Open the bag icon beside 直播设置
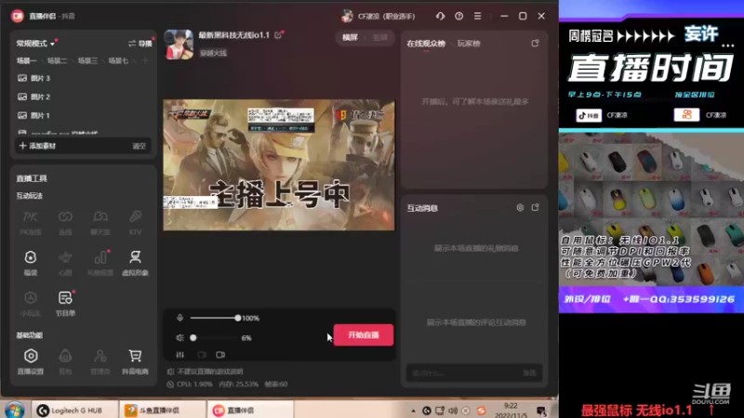The image size is (744, 418). click(x=65, y=361)
